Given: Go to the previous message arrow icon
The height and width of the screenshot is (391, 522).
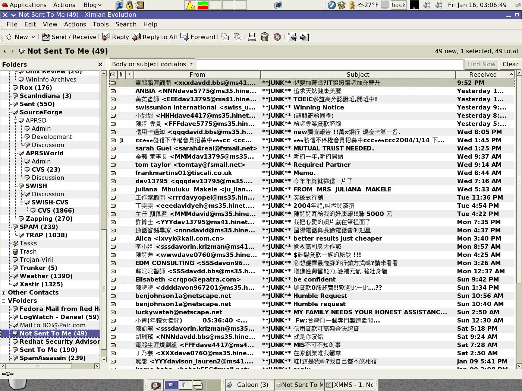Looking at the screenshot, I should click(292, 37).
